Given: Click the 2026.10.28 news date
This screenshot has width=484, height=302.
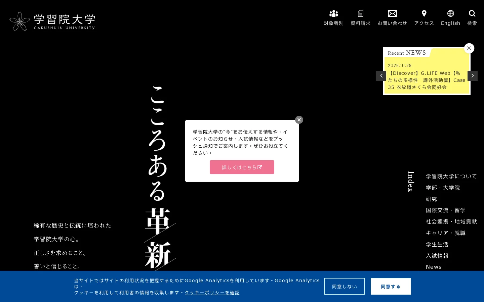Looking at the screenshot, I should click(400, 65).
